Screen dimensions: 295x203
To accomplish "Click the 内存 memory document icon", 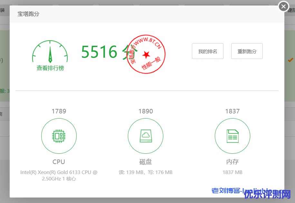I will tap(233, 136).
